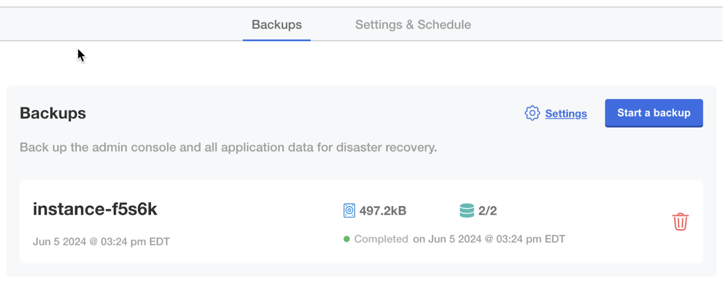Image resolution: width=723 pixels, height=282 pixels.
Task: Click the 2/2 volume count text
Action: [x=487, y=211]
